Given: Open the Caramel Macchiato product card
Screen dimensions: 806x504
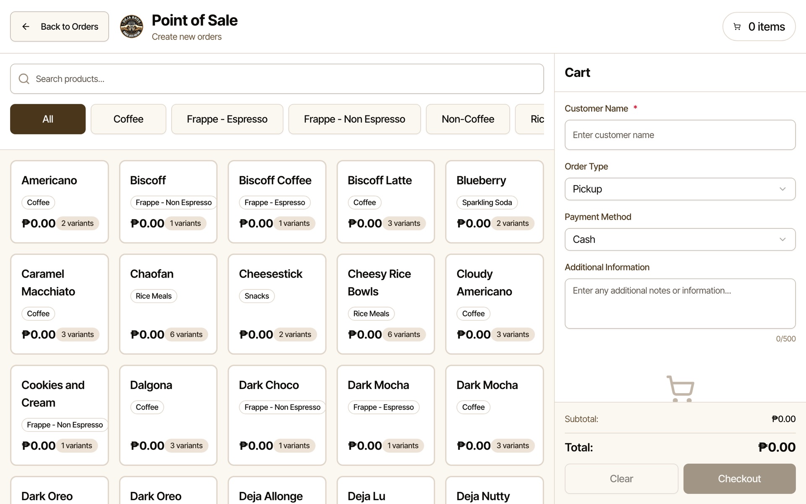Looking at the screenshot, I should 60,304.
